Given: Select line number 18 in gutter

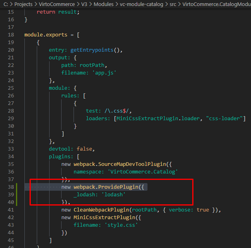Looking at the screenshot, I should click(11, 35).
